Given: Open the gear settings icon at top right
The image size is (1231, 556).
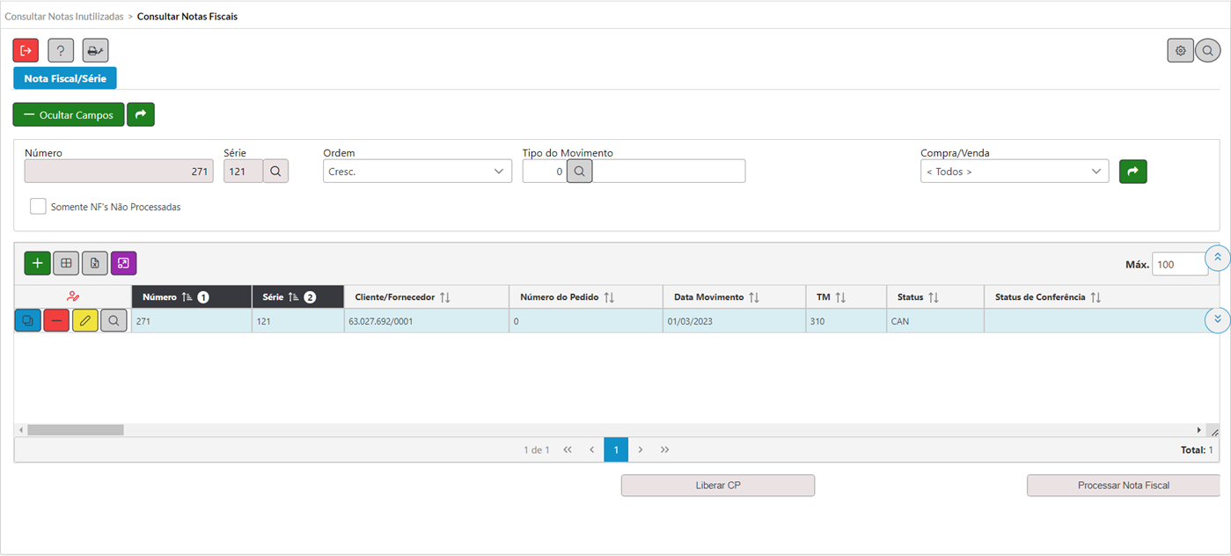Looking at the screenshot, I should click(1180, 51).
